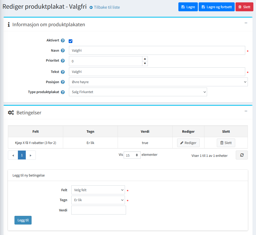Open the Type produktplakat dropdown

pos(138,92)
